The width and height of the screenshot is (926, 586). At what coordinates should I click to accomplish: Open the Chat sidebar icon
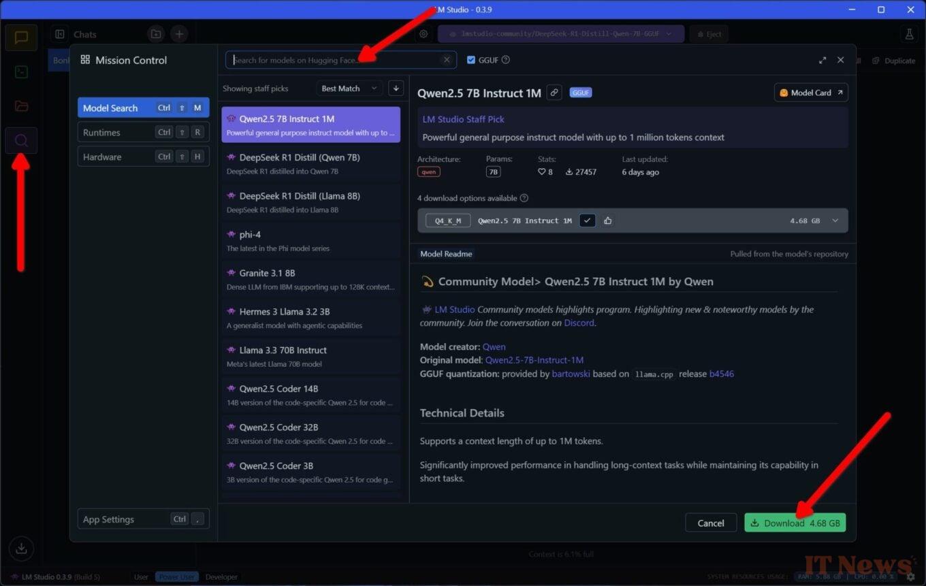point(21,37)
